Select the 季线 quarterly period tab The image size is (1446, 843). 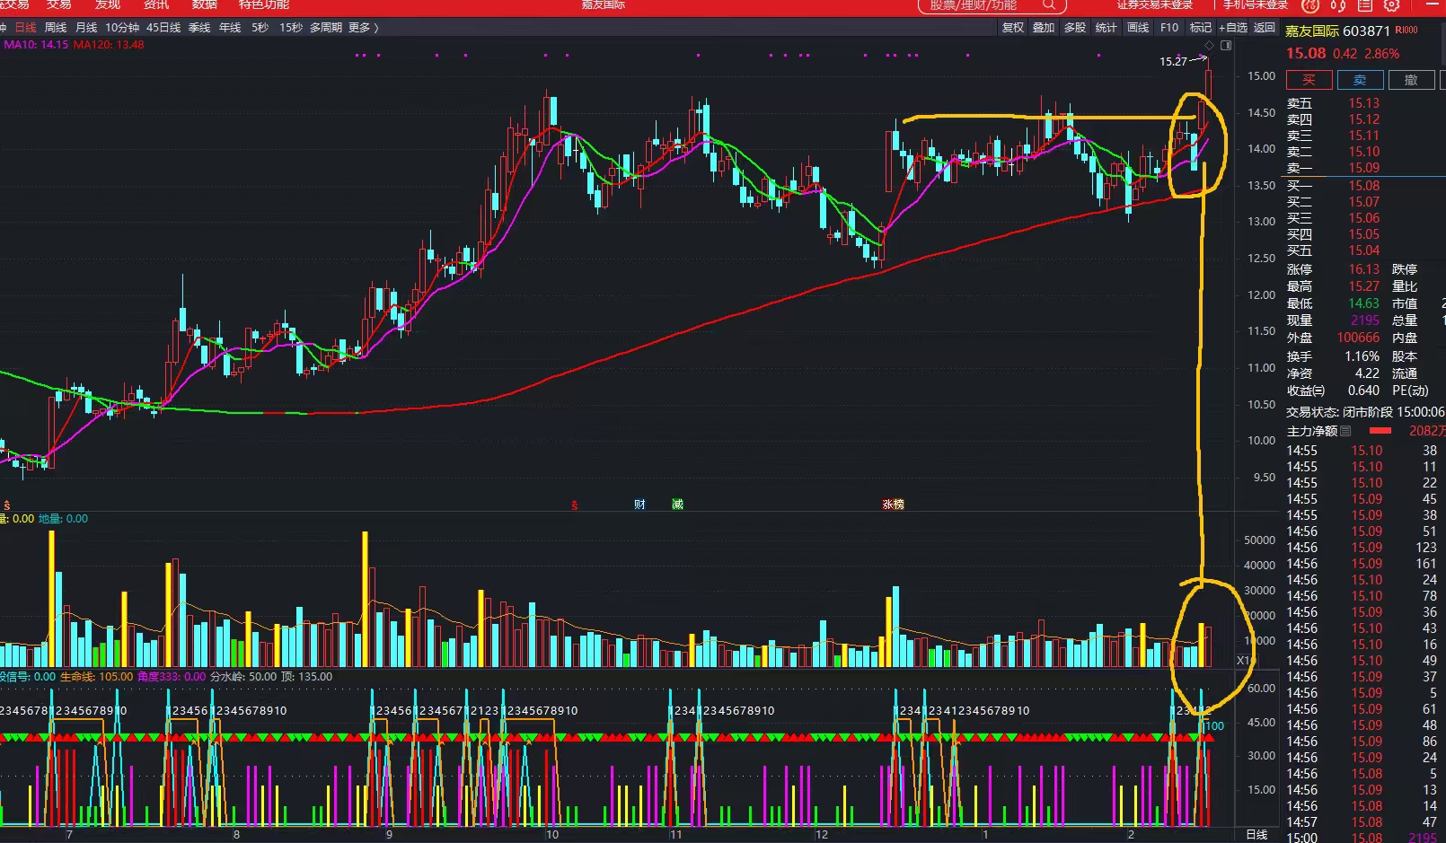pyautogui.click(x=199, y=28)
